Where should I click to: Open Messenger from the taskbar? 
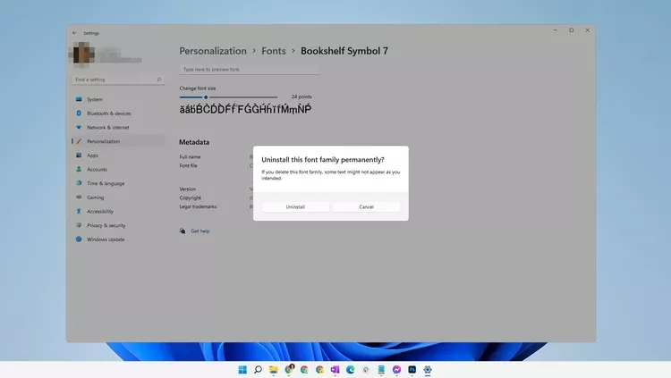396,370
